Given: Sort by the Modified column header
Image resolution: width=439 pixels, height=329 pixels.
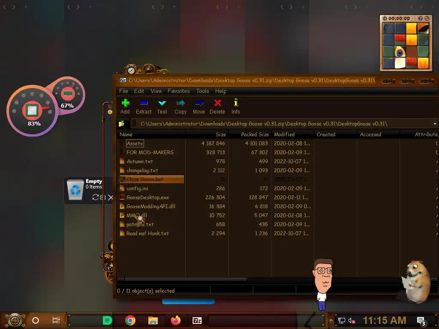Looking at the screenshot, I should (292, 135).
